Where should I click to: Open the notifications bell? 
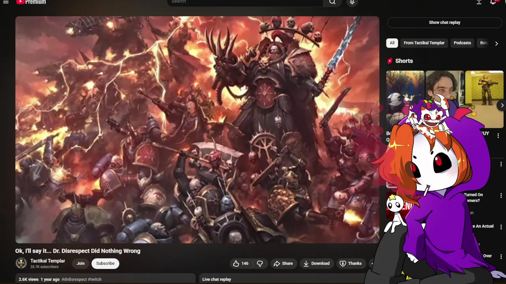[493, 2]
